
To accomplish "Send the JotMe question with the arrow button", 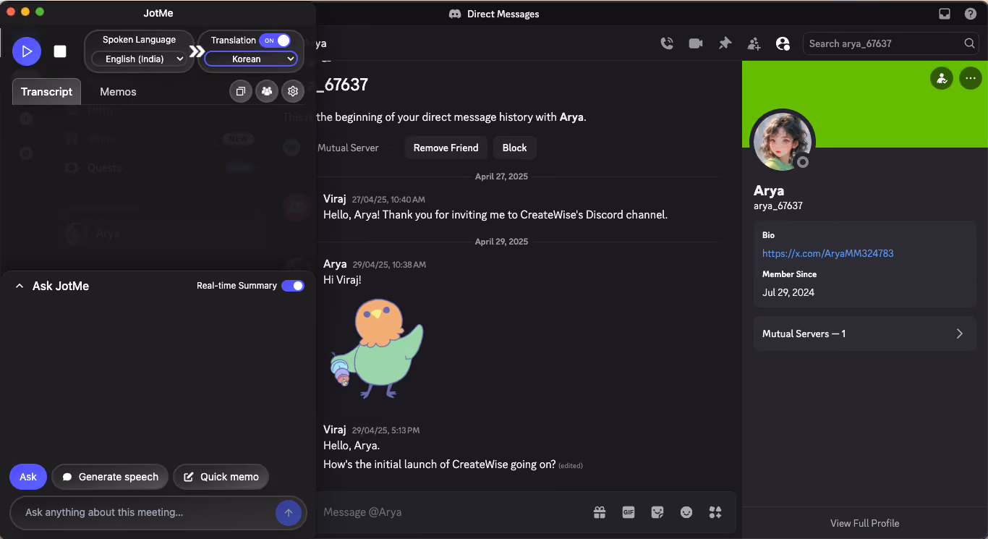I will point(288,513).
